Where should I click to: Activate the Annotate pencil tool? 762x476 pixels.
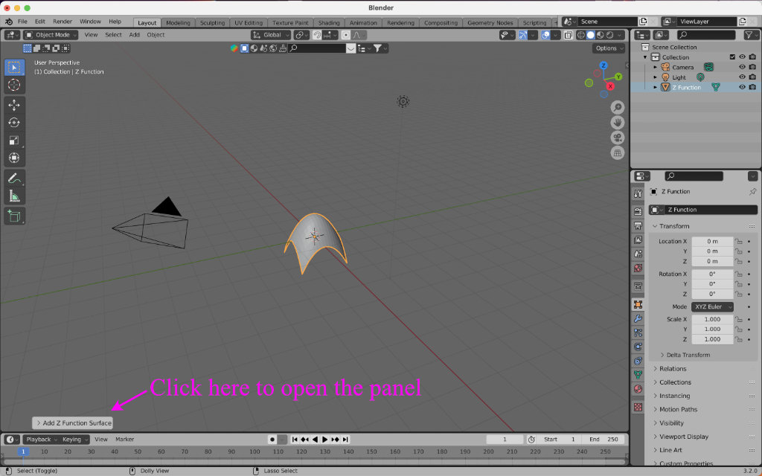[x=14, y=178]
